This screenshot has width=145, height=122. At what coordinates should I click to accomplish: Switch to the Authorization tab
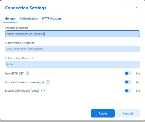tap(29, 19)
